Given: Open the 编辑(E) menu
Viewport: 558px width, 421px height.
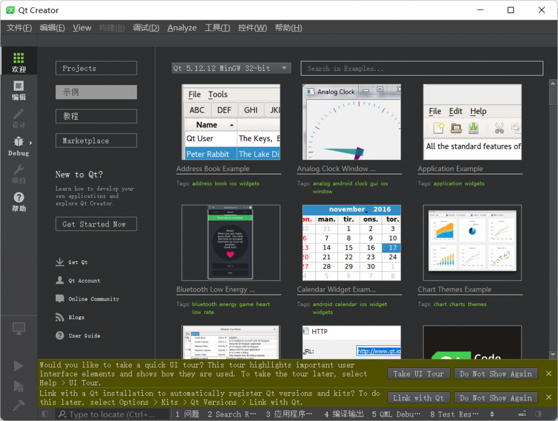Looking at the screenshot, I should [52, 28].
